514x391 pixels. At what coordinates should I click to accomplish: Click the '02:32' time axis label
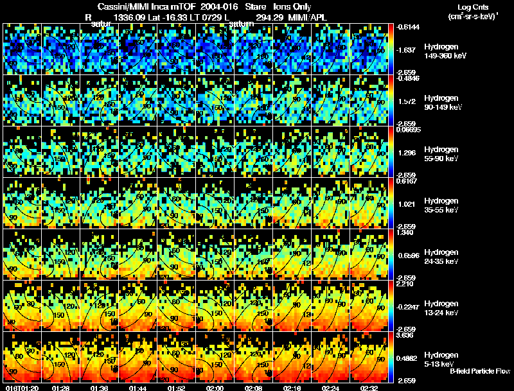click(x=369, y=388)
